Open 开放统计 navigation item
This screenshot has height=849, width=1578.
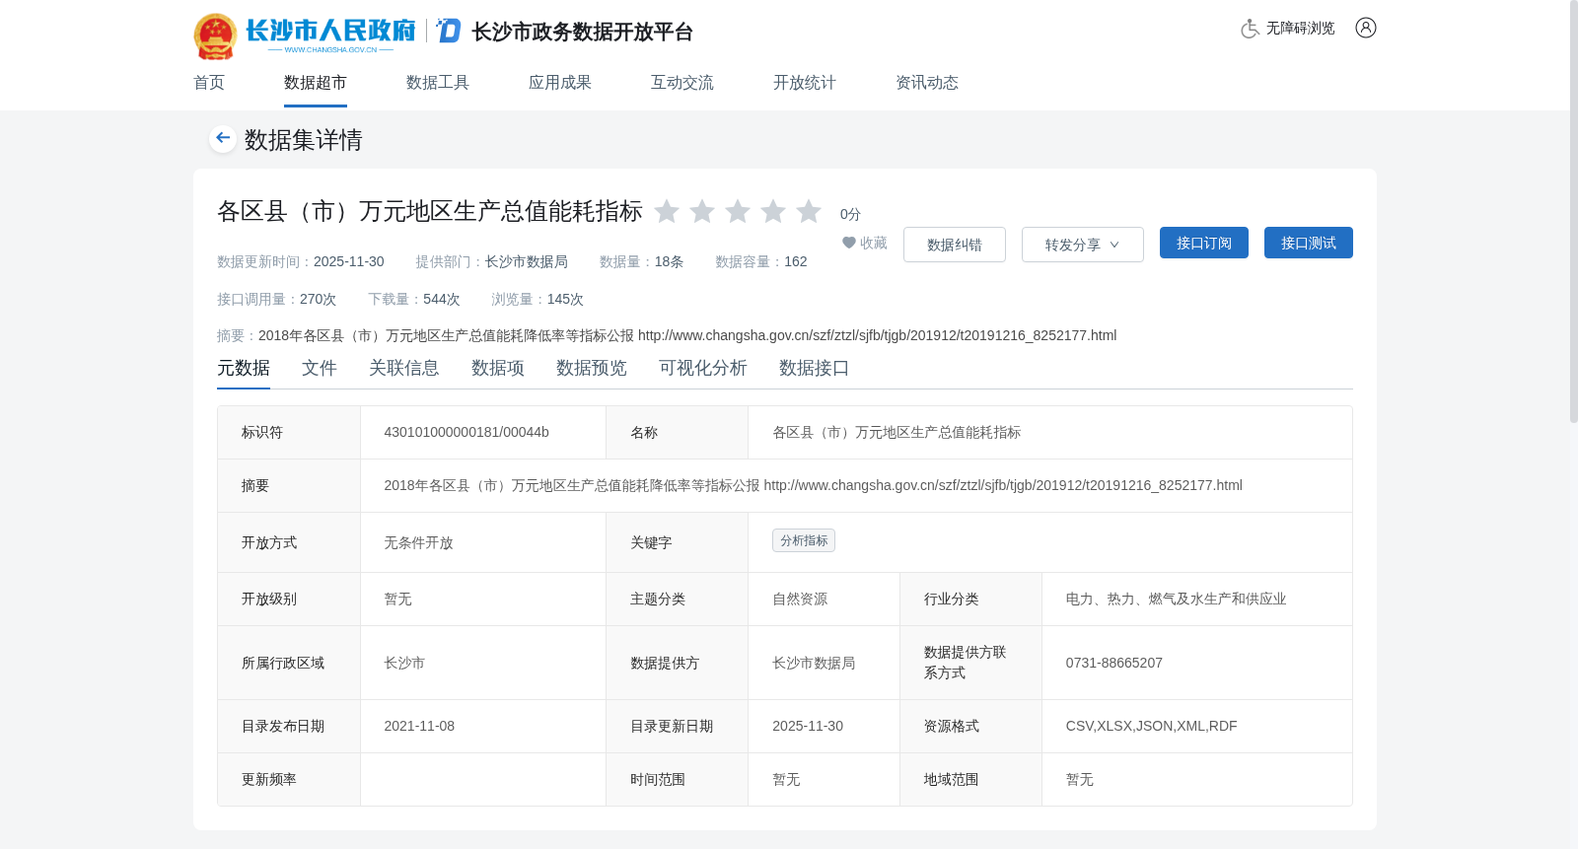point(805,83)
